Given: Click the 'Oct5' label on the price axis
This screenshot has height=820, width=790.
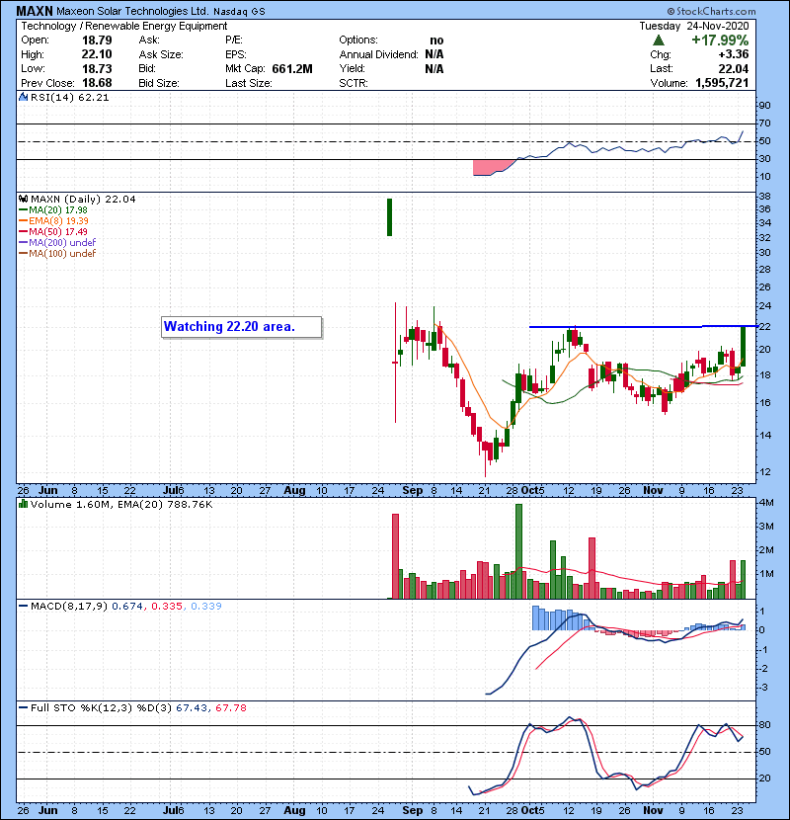Looking at the screenshot, I should pos(533,491).
